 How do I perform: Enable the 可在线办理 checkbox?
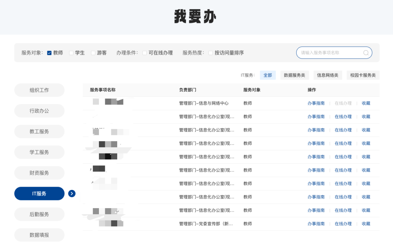pos(145,53)
